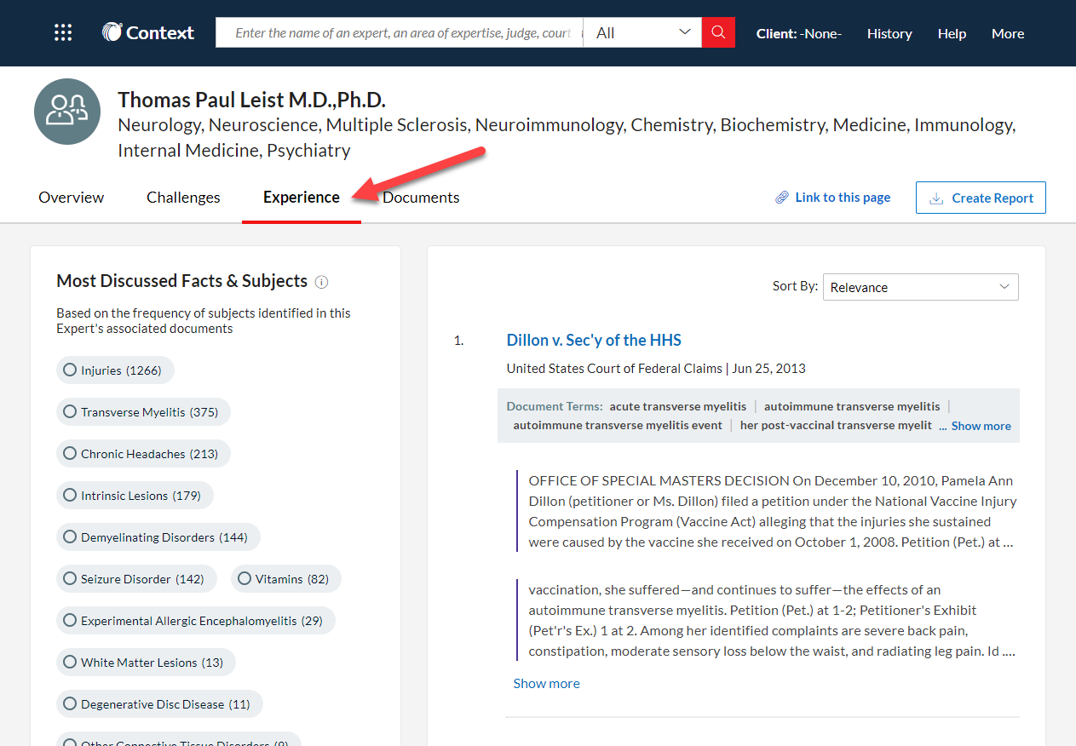1076x746 pixels.
Task: Click the 'United States Court of Federal Claims' text
Action: (614, 369)
